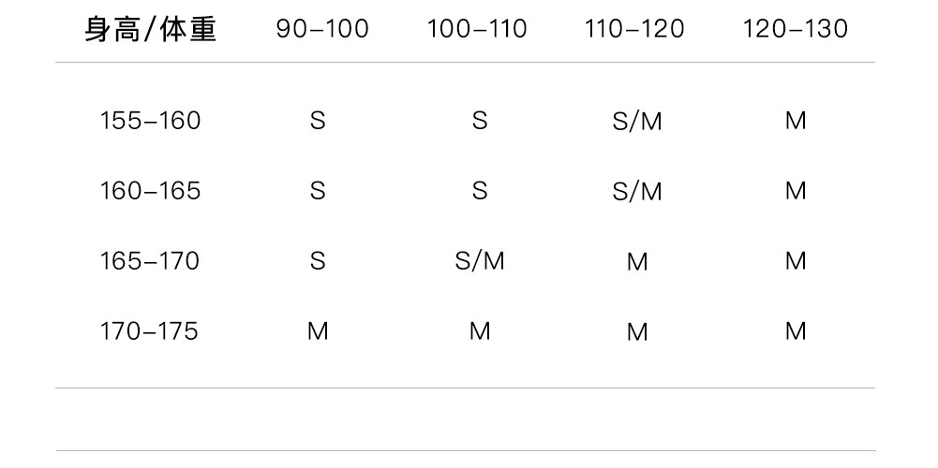Click S for 155-160 height, 90-100 weight

tap(318, 122)
